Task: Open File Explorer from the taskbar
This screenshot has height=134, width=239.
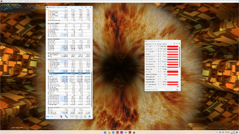Action: pos(109,132)
